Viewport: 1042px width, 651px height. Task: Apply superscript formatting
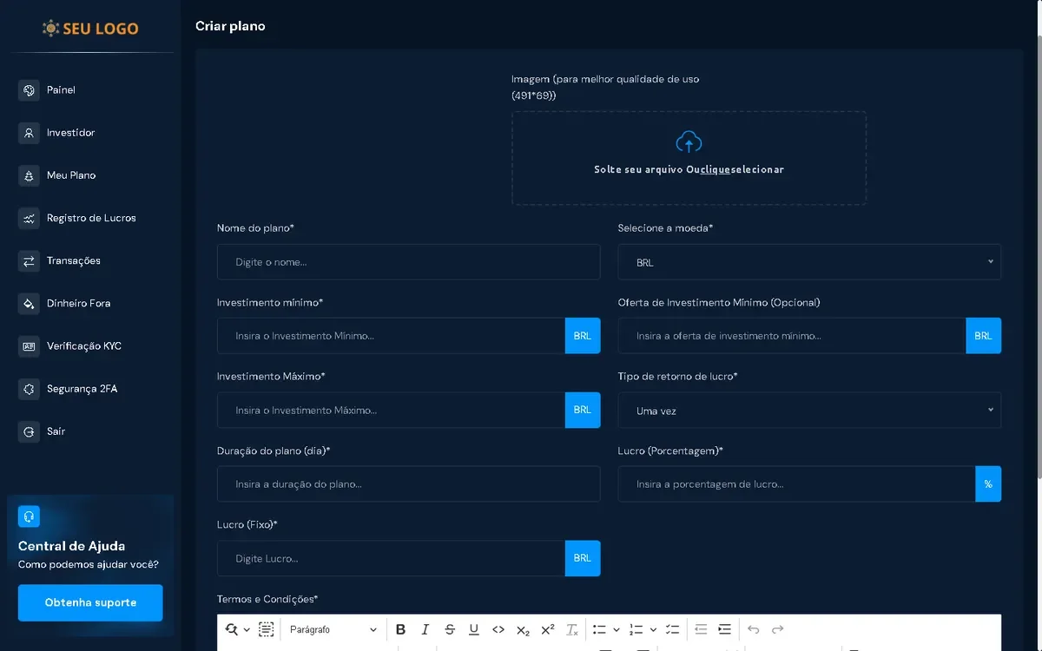[x=547, y=629]
